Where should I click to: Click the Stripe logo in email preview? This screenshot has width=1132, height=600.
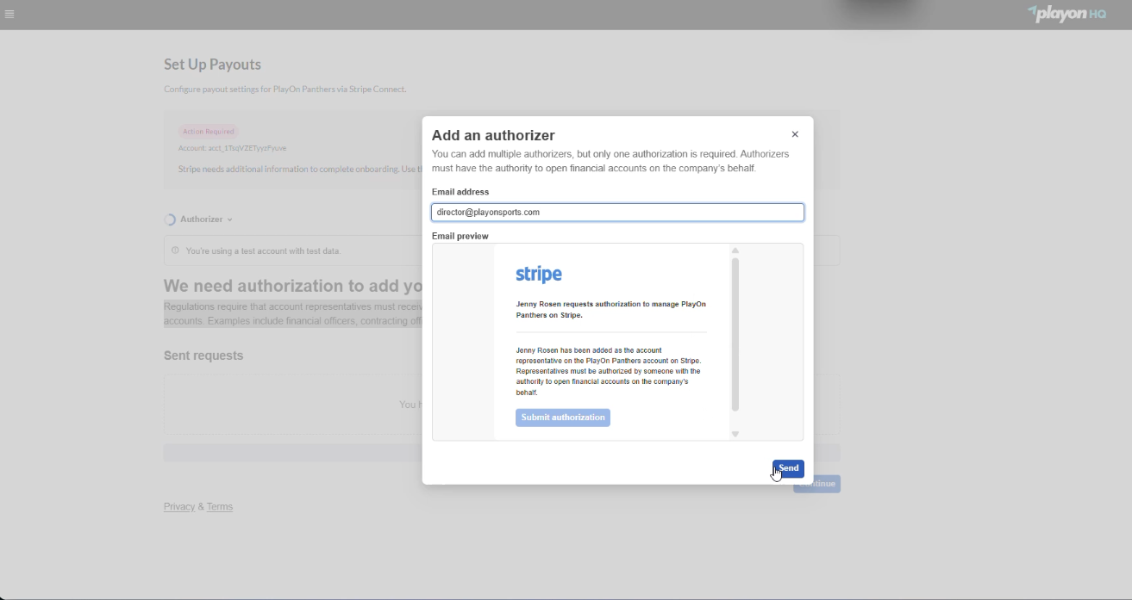(x=539, y=275)
